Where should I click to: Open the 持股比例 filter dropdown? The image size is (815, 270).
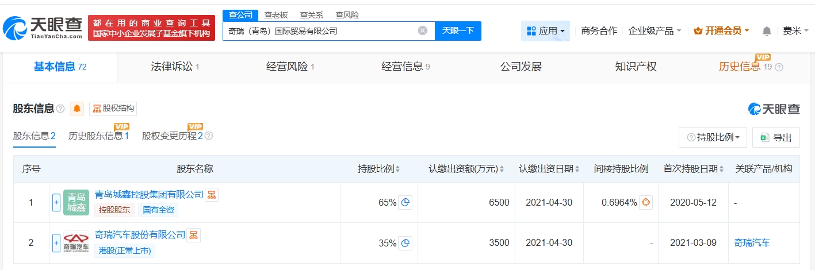713,137
